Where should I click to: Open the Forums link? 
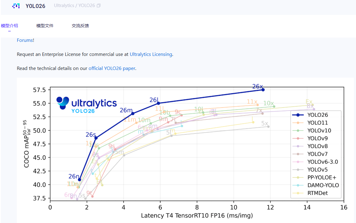(x=25, y=40)
